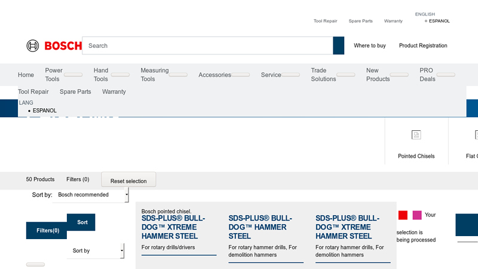This screenshot has width=478, height=269.
Task: Go to Home menu item
Action: click(26, 75)
